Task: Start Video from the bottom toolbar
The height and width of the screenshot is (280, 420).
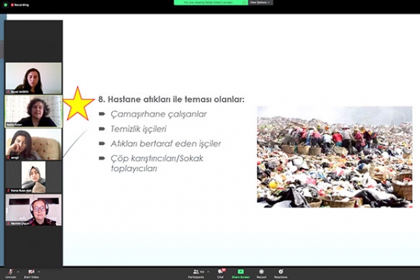Action: 31,271
